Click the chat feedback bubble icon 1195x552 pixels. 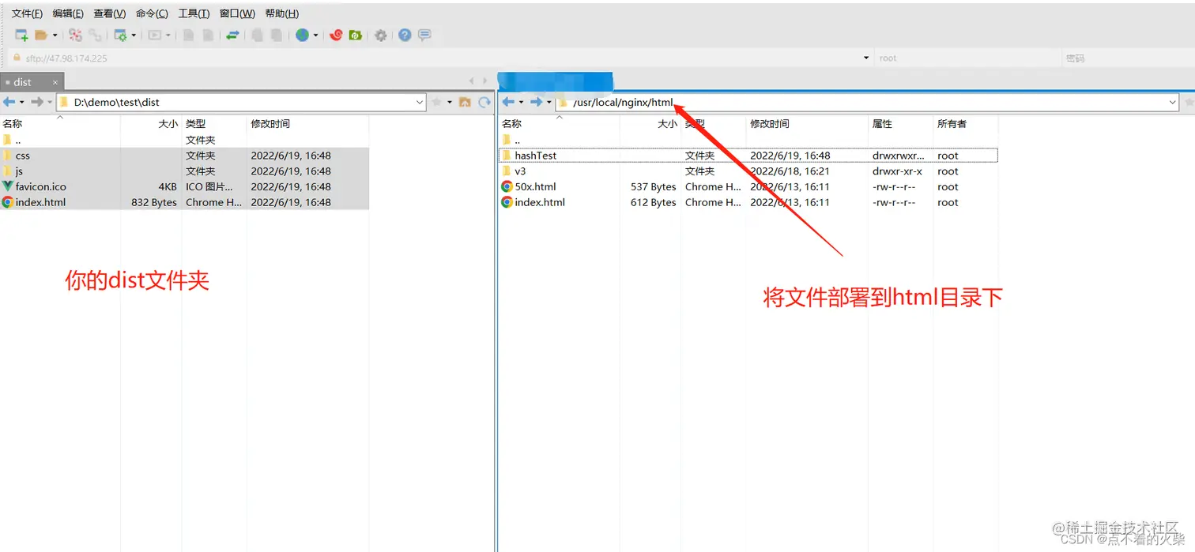tap(424, 35)
